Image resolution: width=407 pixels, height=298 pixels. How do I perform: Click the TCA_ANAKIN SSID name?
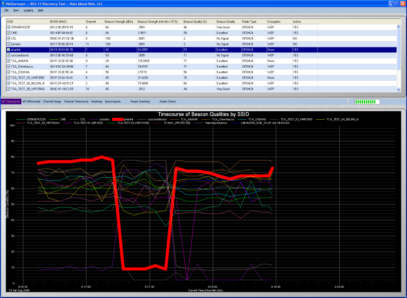click(x=19, y=61)
